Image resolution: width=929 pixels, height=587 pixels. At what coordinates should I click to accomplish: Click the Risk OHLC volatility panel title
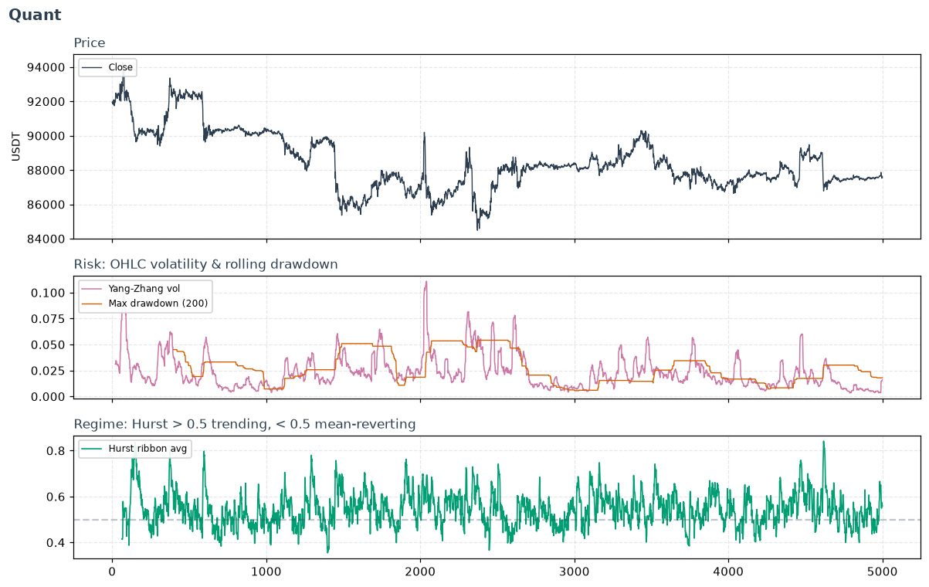[205, 264]
